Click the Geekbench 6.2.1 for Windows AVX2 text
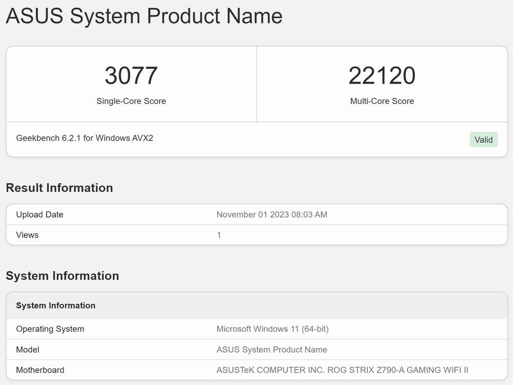513x385 pixels. tap(85, 138)
